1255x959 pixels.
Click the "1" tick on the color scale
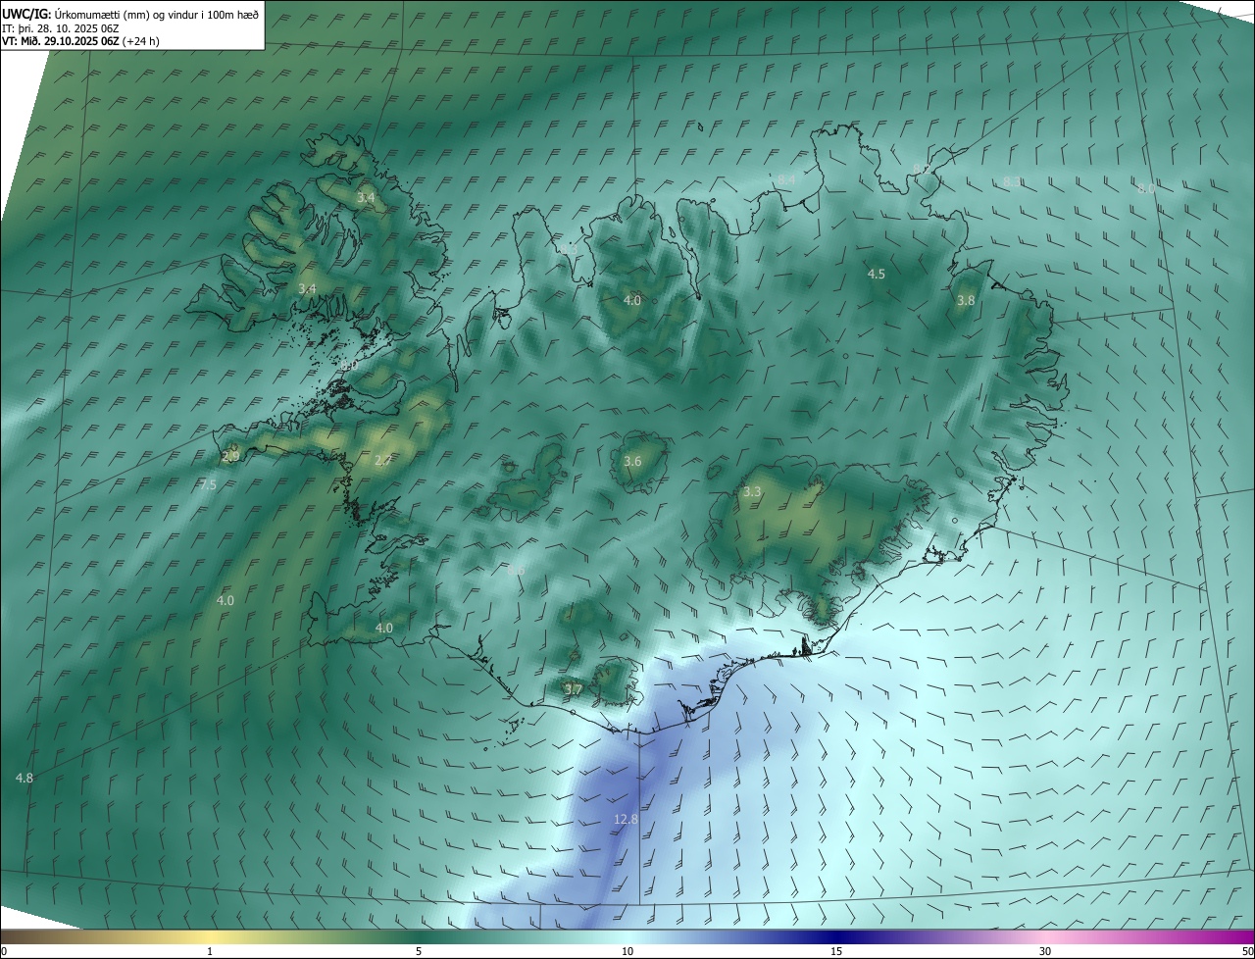click(x=210, y=951)
